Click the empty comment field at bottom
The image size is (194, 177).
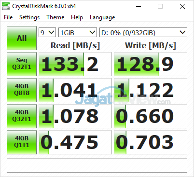(97, 165)
